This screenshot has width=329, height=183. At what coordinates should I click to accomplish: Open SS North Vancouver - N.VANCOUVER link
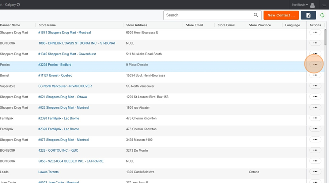(65, 86)
